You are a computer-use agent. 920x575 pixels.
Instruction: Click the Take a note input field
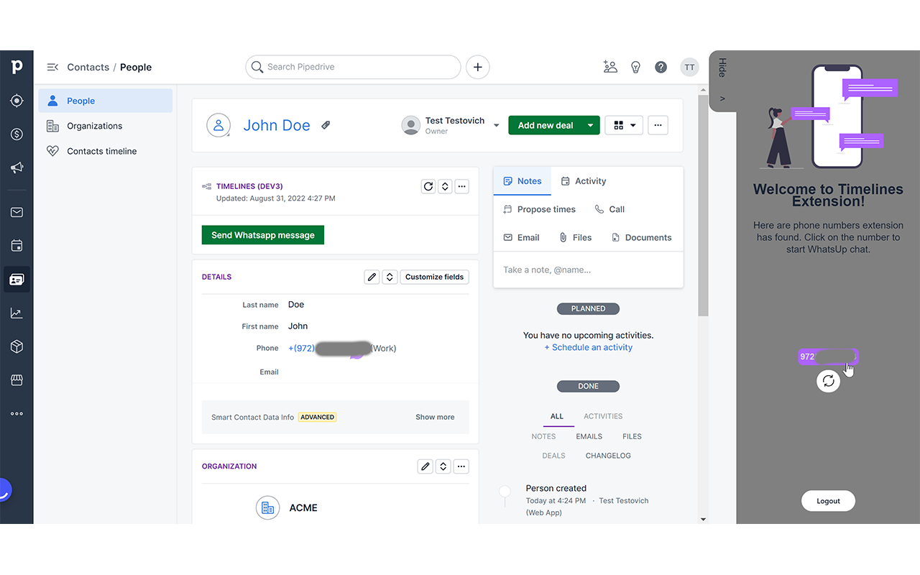tap(588, 270)
